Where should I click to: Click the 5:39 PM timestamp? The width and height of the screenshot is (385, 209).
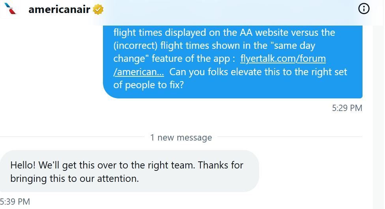15,202
